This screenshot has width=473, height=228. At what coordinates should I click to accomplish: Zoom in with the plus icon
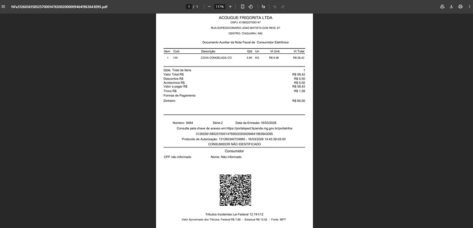coord(230,7)
